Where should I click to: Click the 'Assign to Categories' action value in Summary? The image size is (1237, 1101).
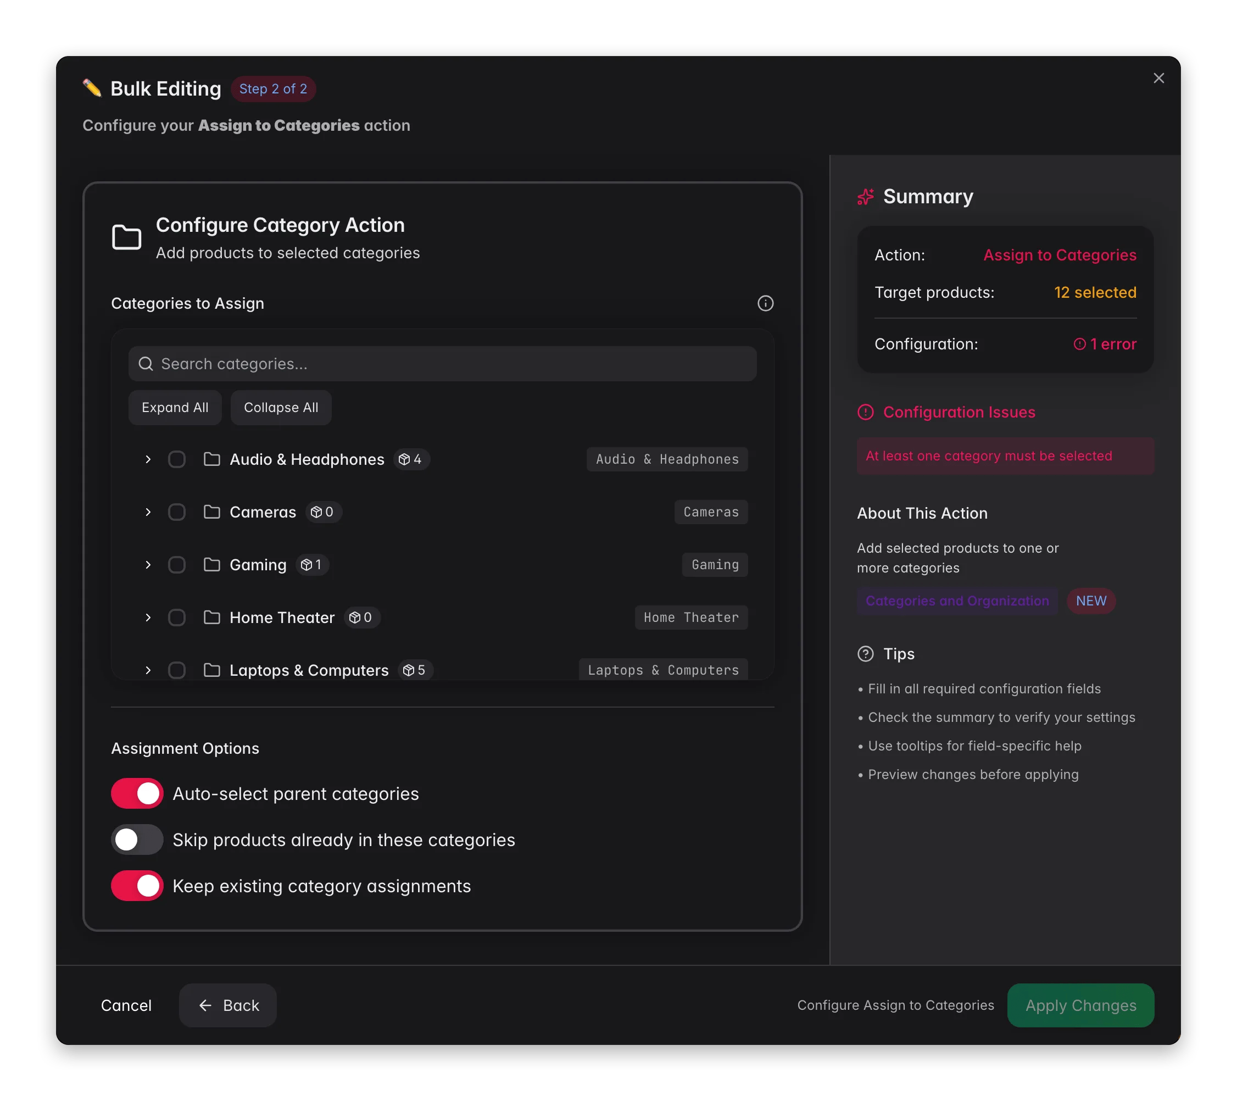coord(1060,255)
